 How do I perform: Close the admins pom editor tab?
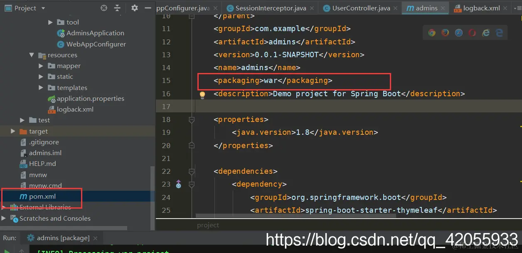point(444,8)
